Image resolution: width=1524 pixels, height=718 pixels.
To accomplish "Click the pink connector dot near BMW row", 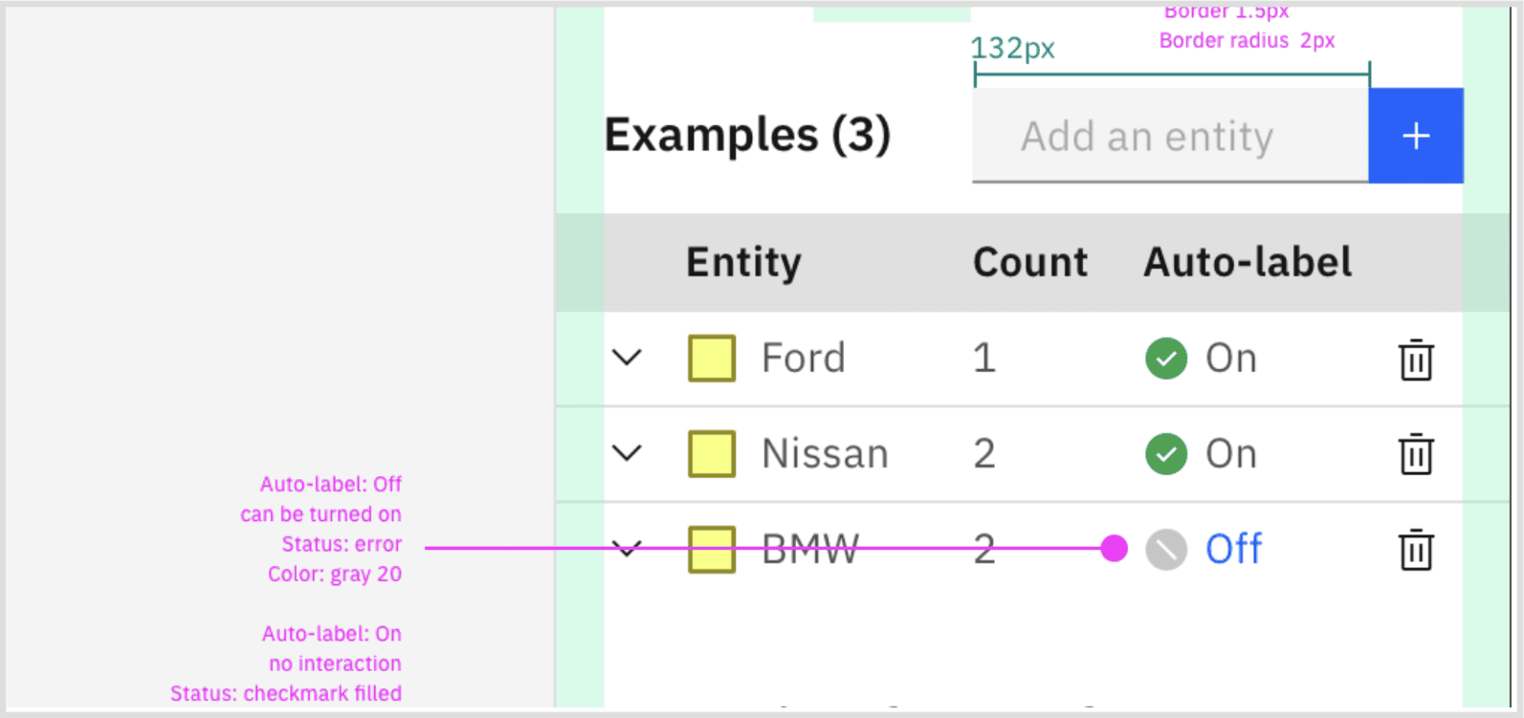I will click(1114, 548).
